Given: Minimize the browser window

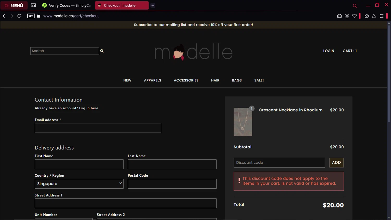Looking at the screenshot, I should [368, 5].
